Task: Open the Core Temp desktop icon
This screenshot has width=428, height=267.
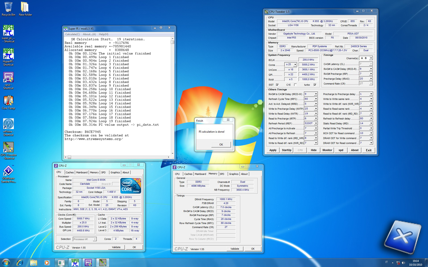Action: 8,101
